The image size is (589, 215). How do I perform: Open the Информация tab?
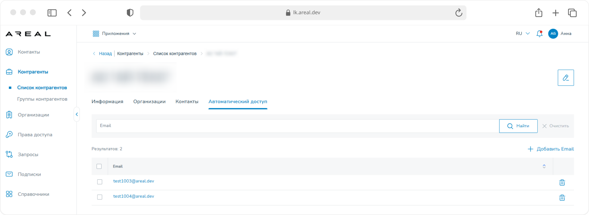click(107, 102)
